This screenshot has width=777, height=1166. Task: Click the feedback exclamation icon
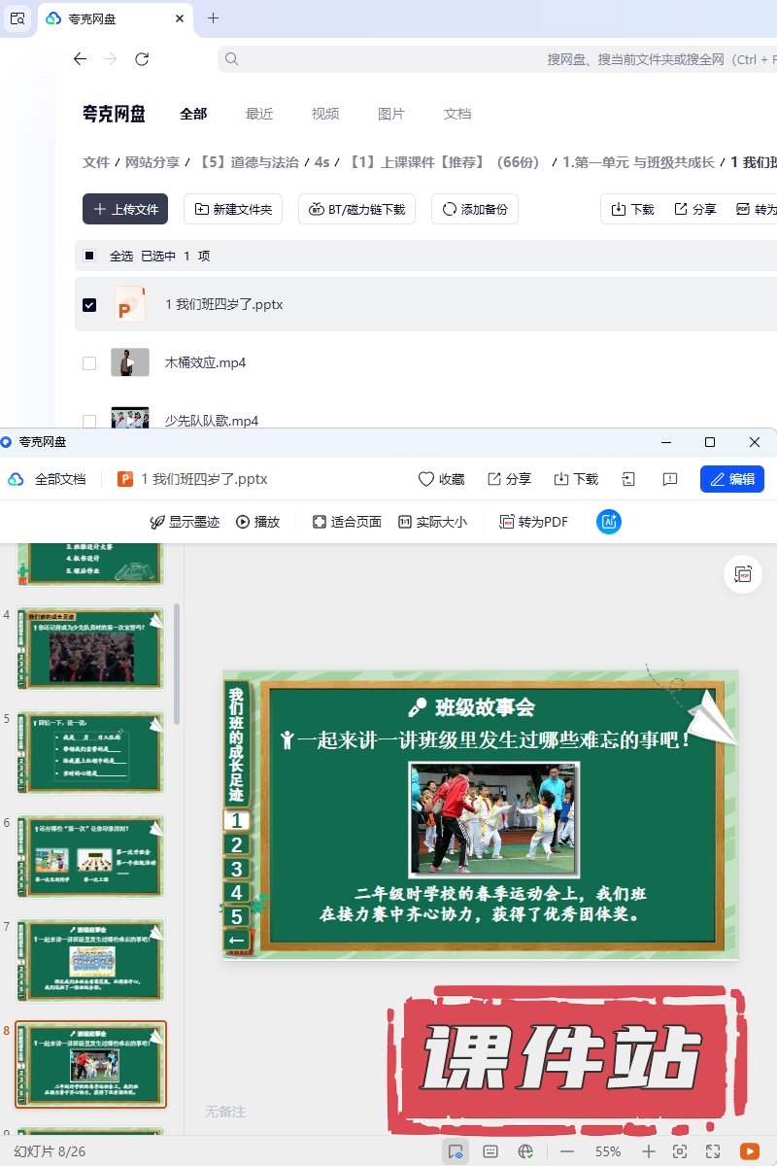click(x=669, y=479)
